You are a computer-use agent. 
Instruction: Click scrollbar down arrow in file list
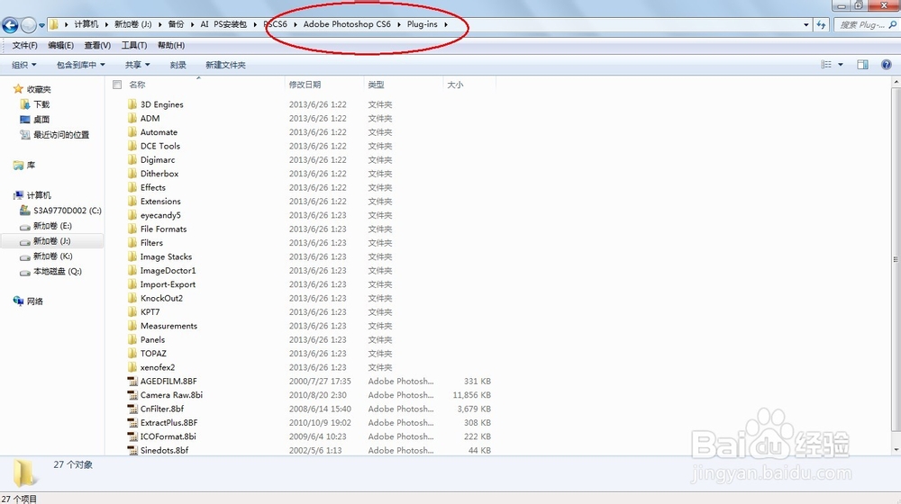pyautogui.click(x=896, y=449)
